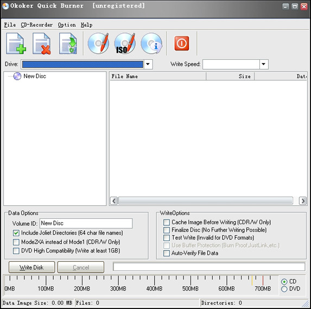The image size is (311, 309).
Task: Click the red power Exit icon
Action: 182,43
